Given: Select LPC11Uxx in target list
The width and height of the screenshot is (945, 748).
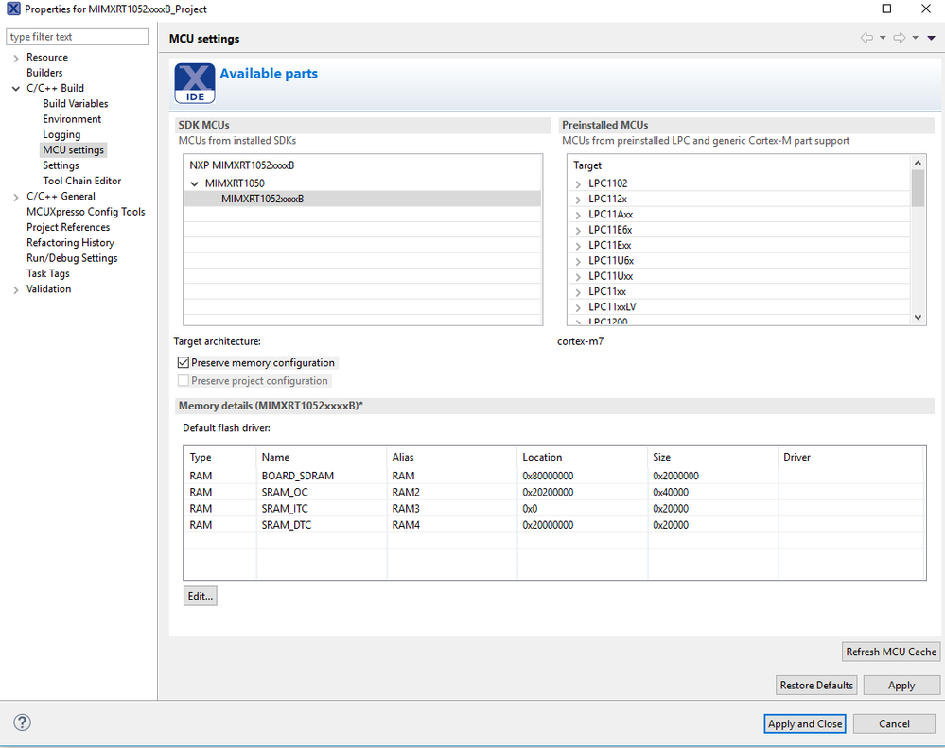Looking at the screenshot, I should (x=610, y=276).
